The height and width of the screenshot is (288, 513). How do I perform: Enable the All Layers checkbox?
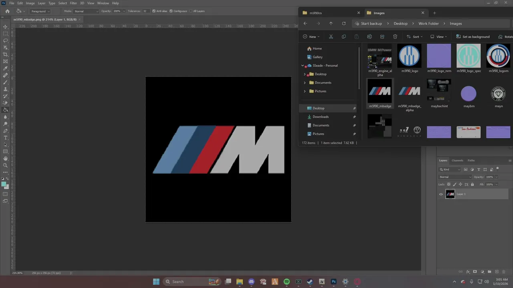pos(190,11)
